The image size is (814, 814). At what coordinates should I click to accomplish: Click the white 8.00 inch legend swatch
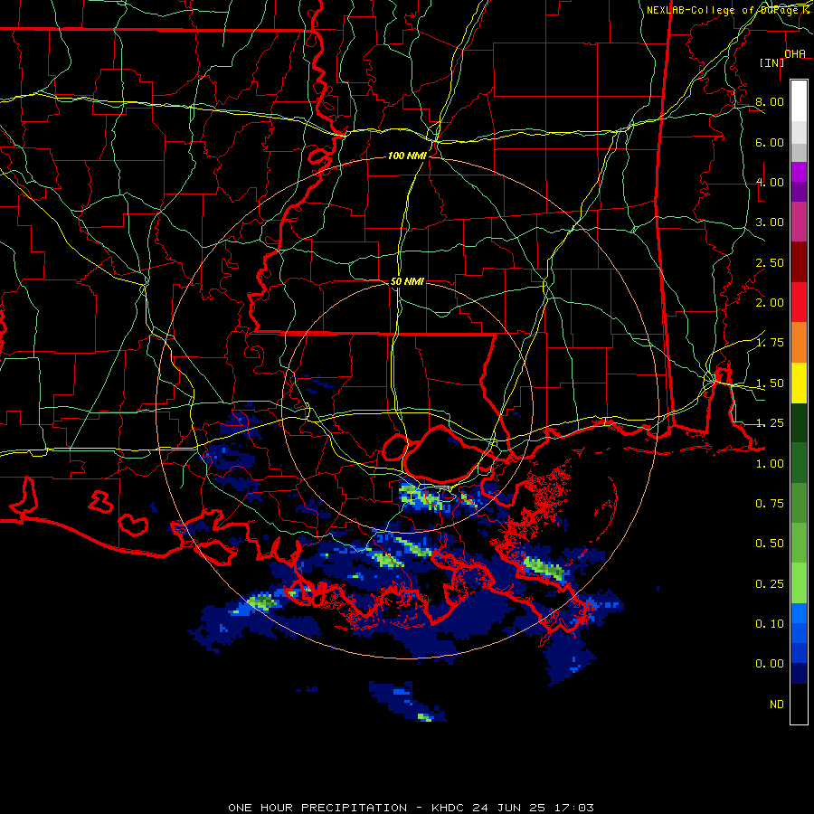tap(799, 101)
